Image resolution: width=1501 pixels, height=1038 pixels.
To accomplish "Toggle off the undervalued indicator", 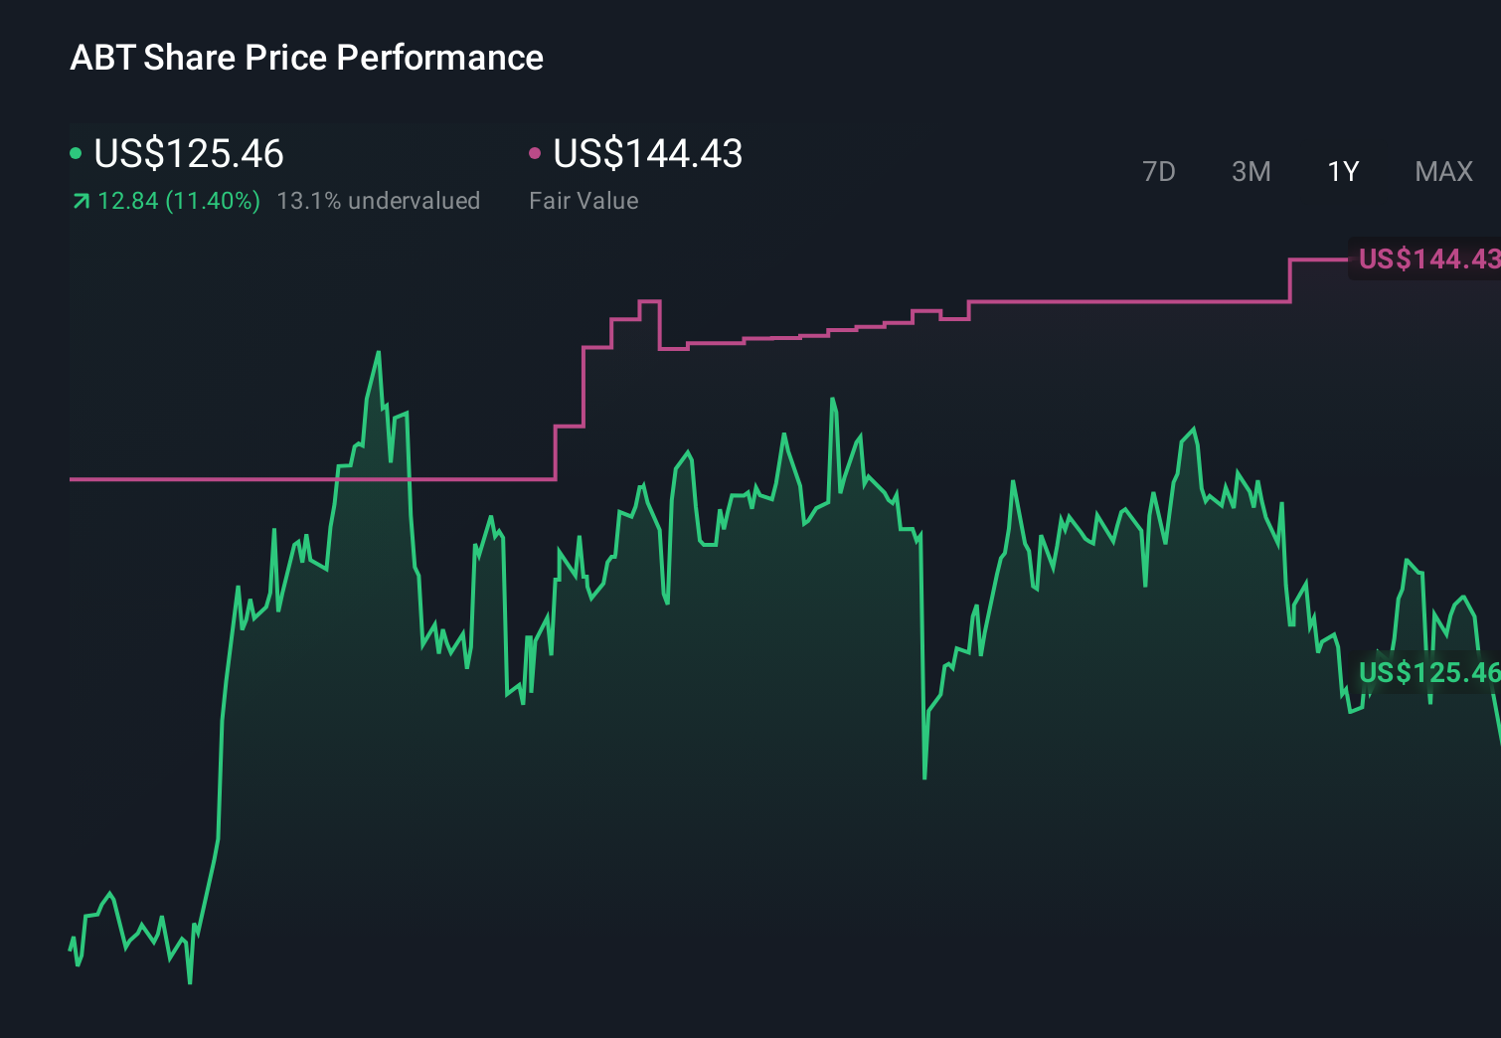I will [x=380, y=200].
